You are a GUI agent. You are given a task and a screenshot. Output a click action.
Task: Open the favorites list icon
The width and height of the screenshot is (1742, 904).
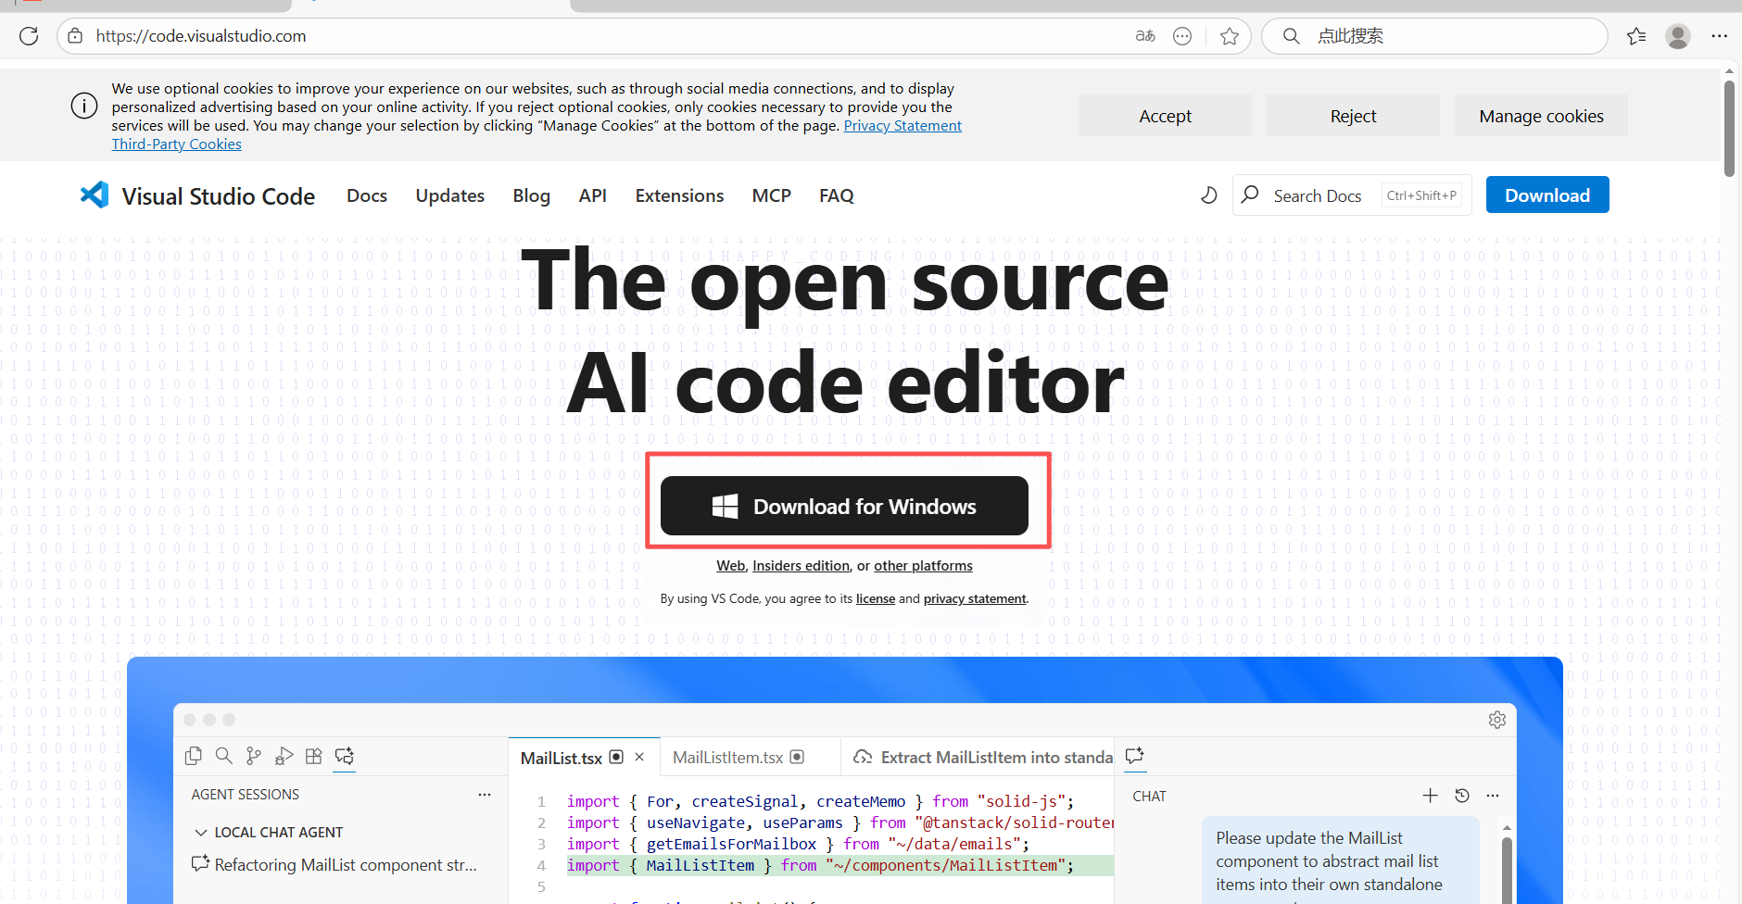coord(1636,36)
